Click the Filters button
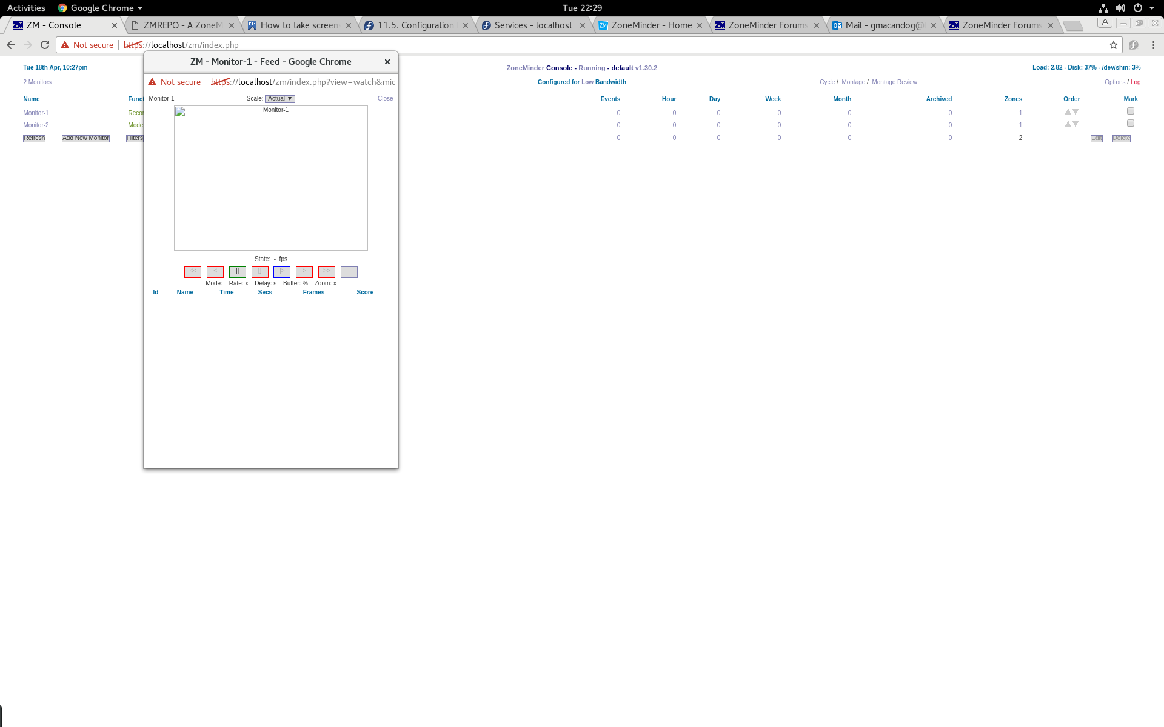The width and height of the screenshot is (1164, 727). click(x=135, y=138)
